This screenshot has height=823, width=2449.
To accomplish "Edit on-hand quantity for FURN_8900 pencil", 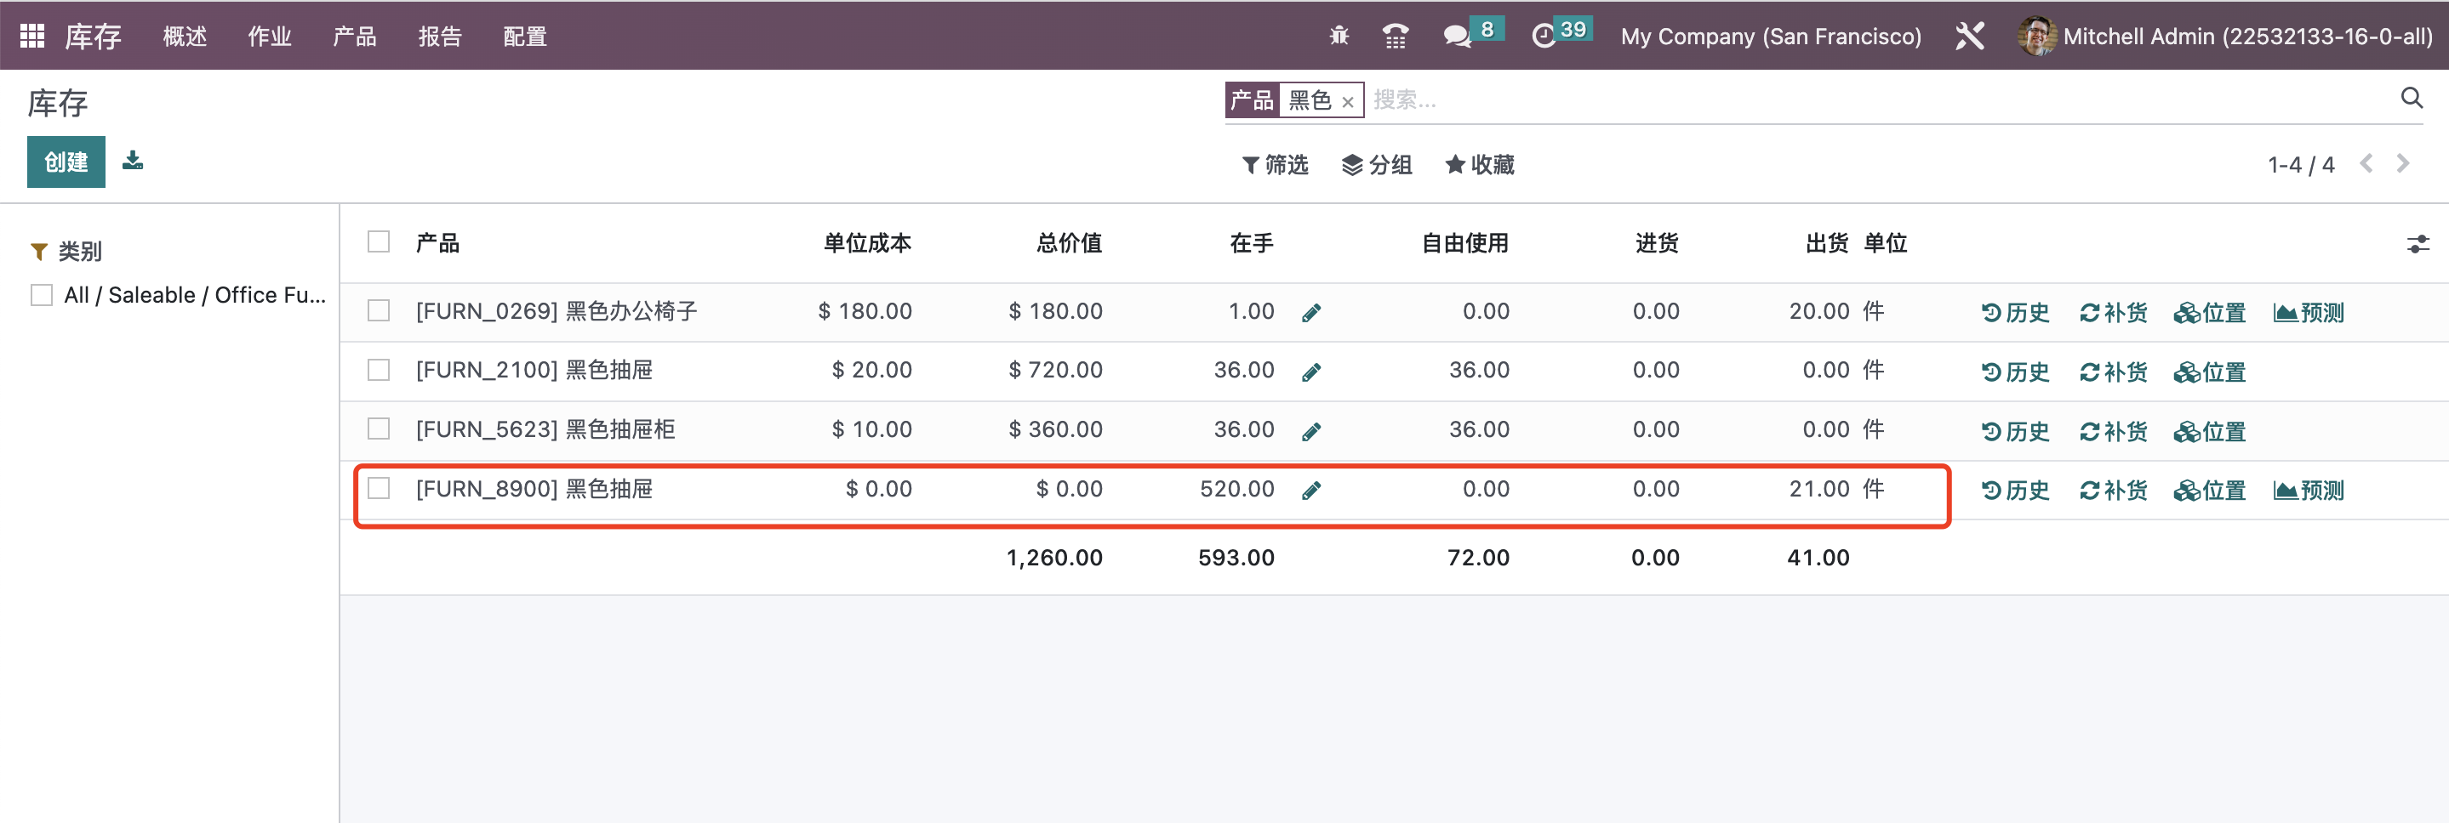I will coord(1311,491).
